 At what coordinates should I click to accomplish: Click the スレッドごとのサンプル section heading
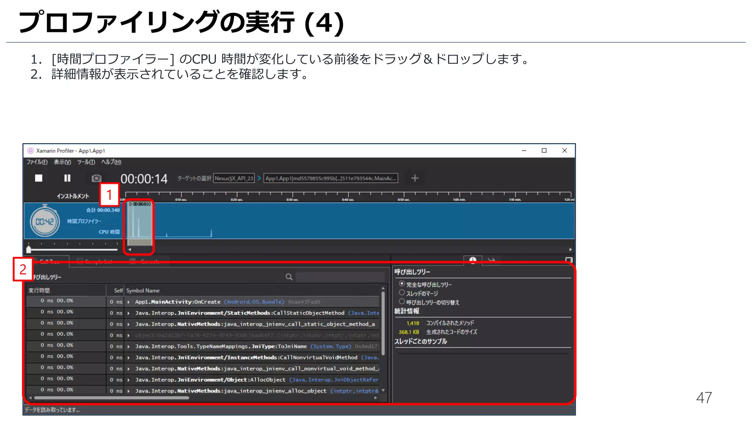(x=421, y=341)
